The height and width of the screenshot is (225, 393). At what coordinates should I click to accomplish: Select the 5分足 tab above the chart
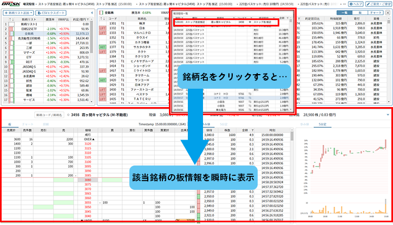pyautogui.click(x=323, y=124)
